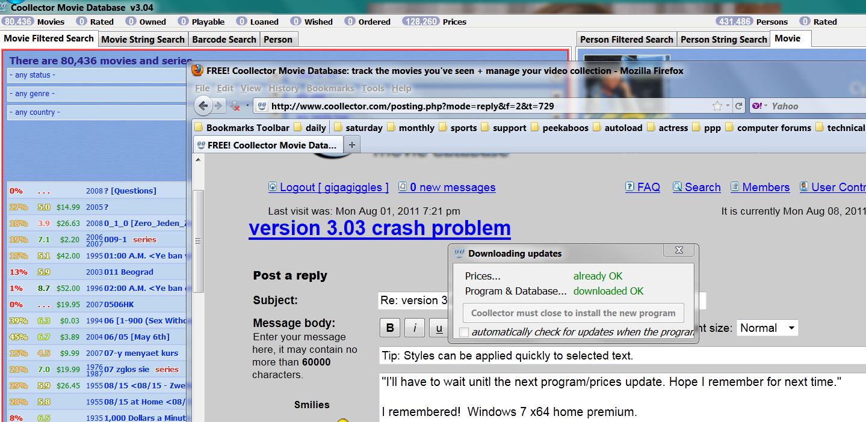Viewport: 866px width, 422px height.
Task: Open a new Firefox tab with plus
Action: (352, 145)
